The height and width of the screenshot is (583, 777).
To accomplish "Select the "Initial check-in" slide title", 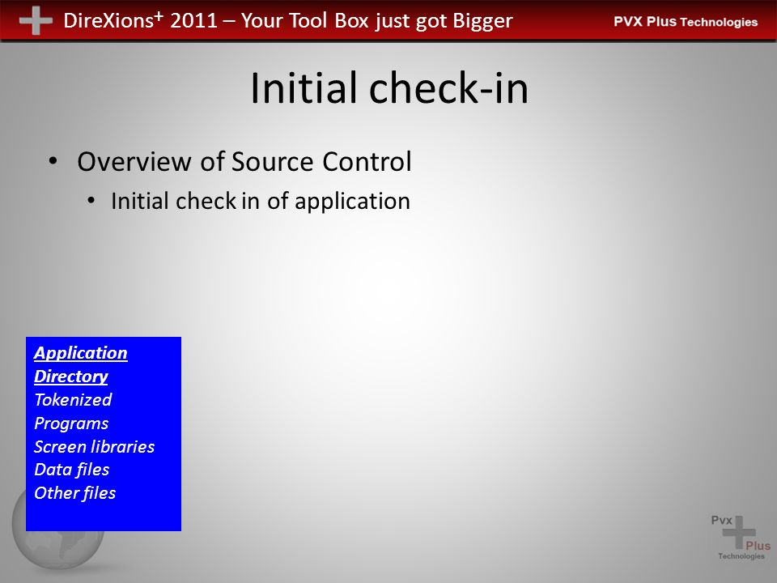I will [x=389, y=87].
